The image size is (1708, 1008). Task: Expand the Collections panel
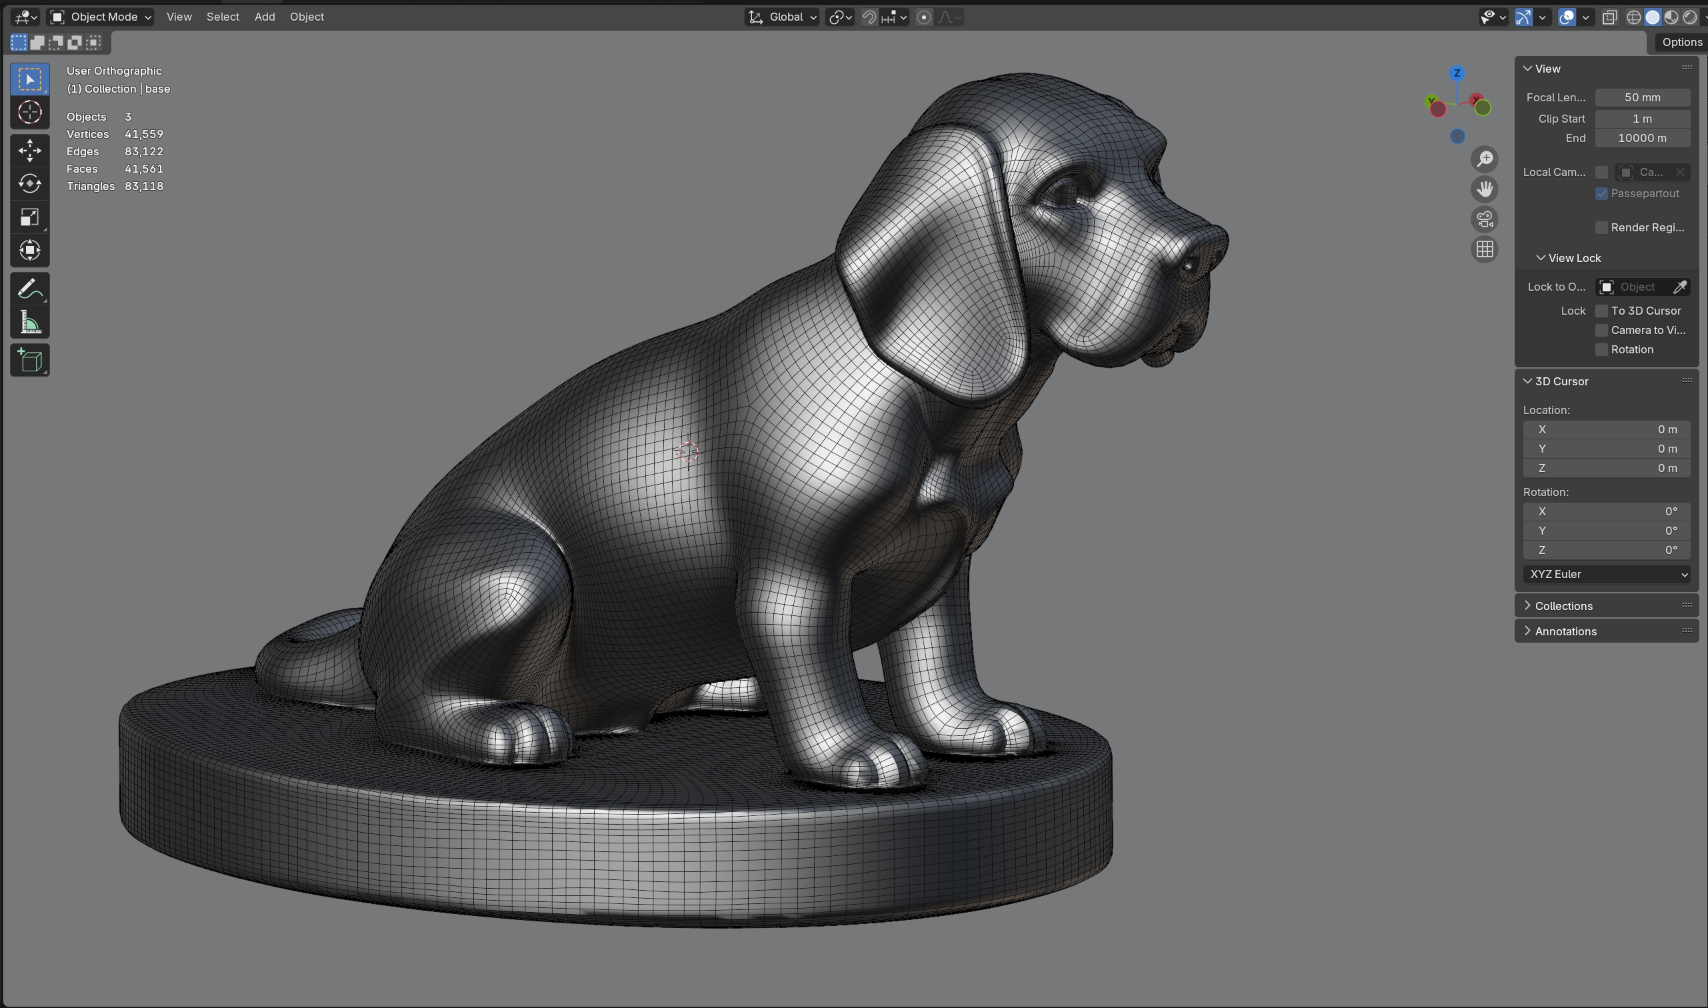1563,606
